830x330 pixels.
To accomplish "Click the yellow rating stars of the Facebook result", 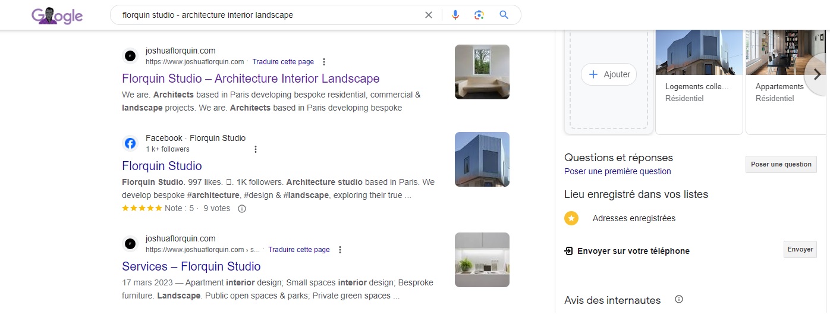I will click(x=142, y=208).
